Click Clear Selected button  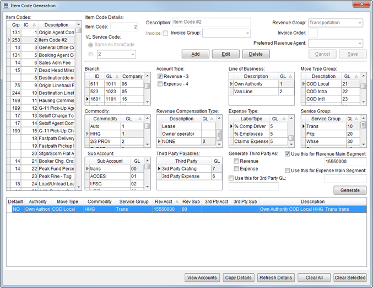350,278
